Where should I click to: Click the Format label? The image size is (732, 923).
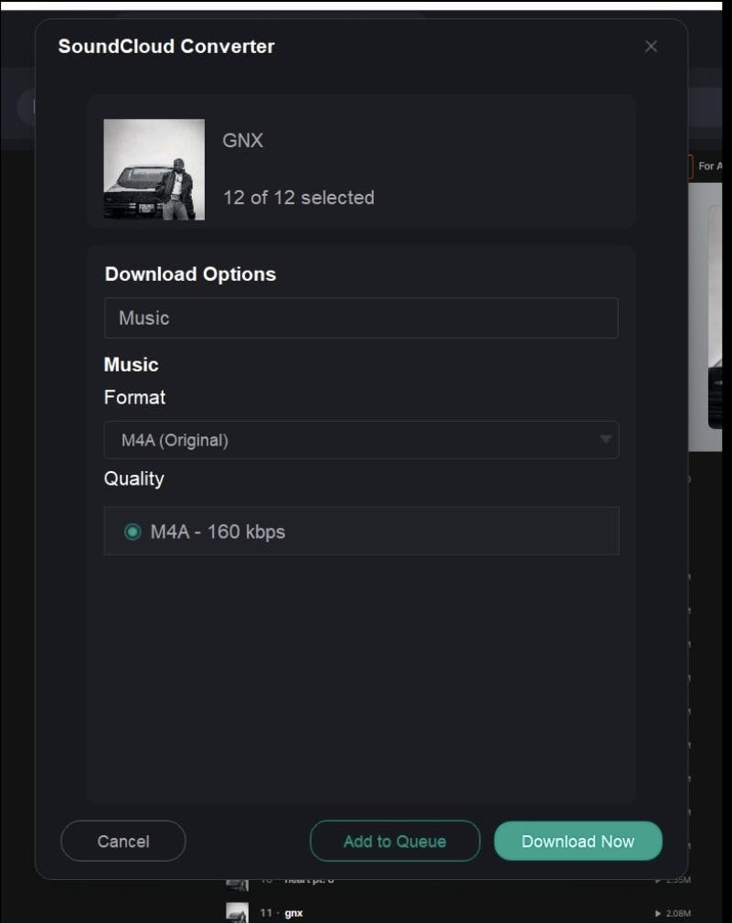[x=134, y=397]
